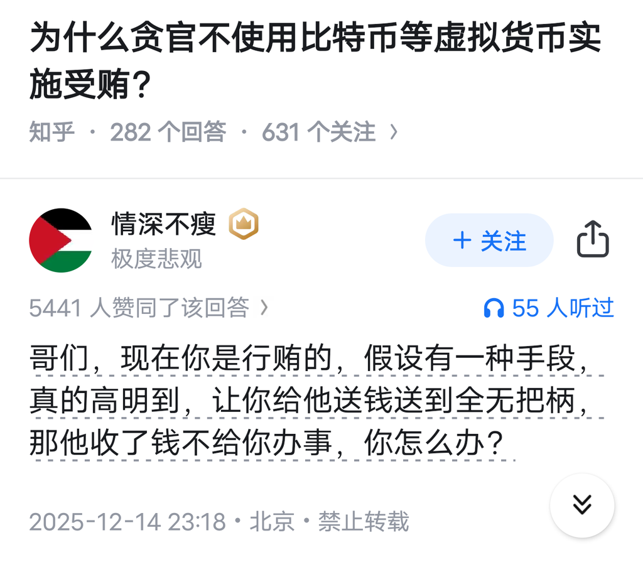This screenshot has width=643, height=562.
Task: Tap the blue headphone listen icon
Action: [494, 308]
